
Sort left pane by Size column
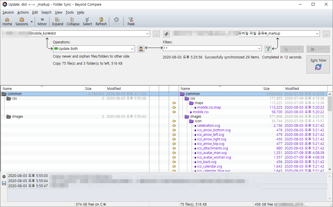pyautogui.click(x=94, y=88)
